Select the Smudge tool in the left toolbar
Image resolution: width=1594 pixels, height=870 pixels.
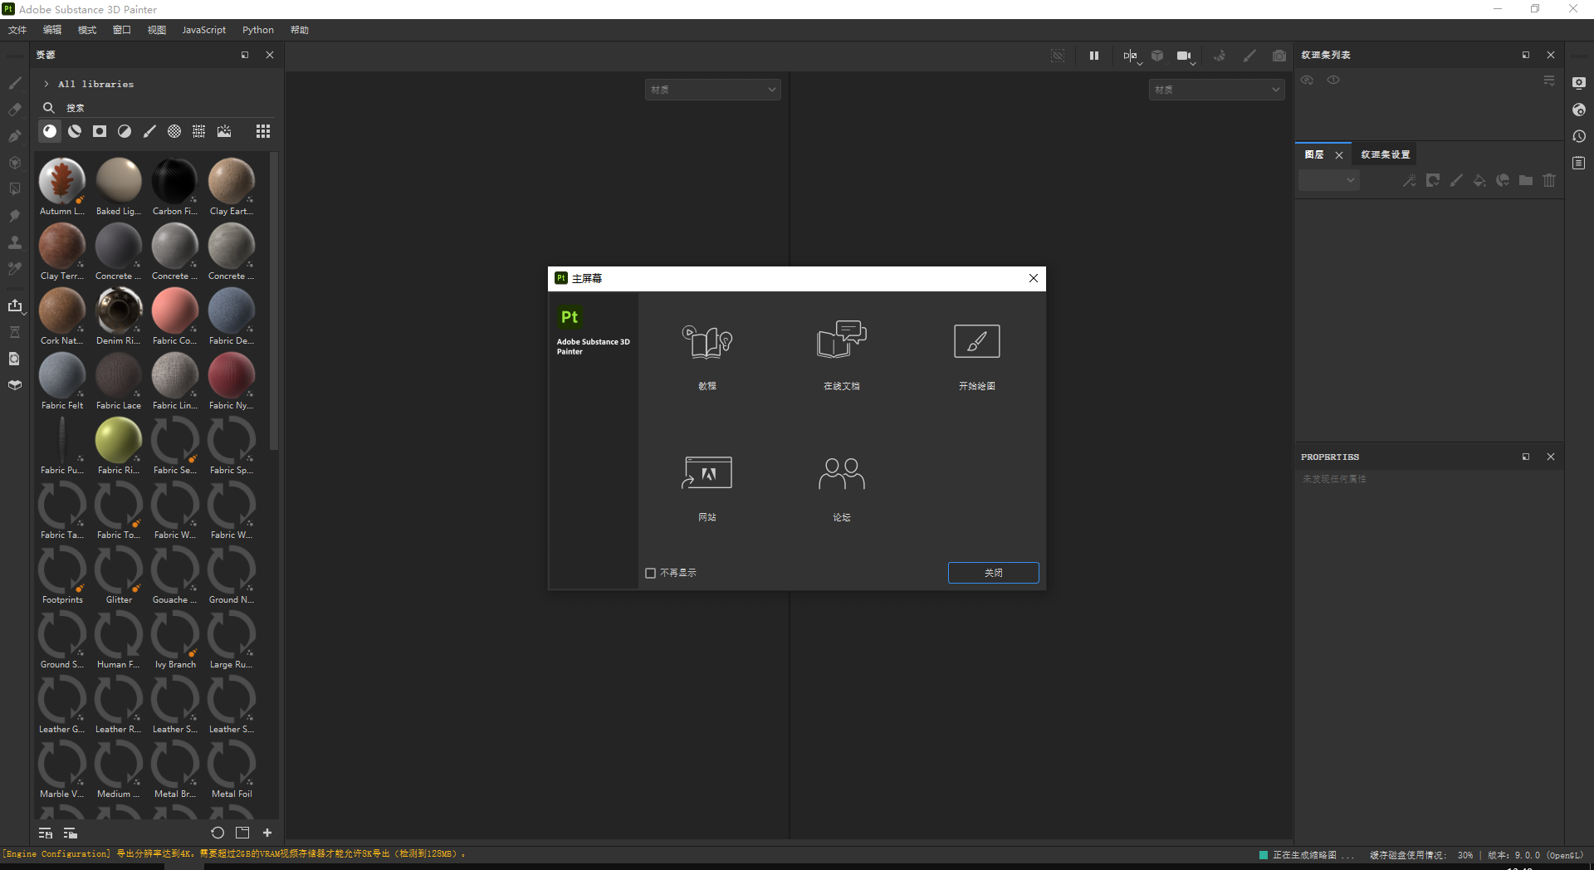15,216
